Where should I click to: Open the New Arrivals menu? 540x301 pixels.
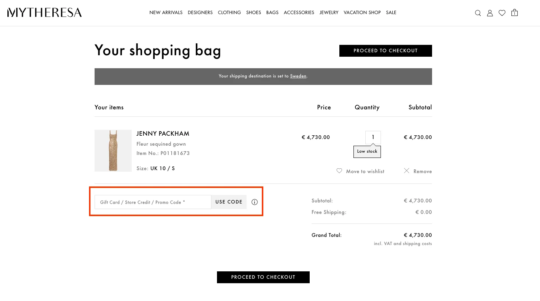coord(166,13)
